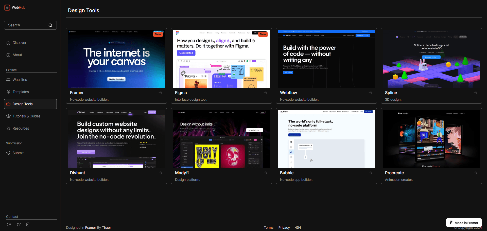Open the Terms footer link

(x=269, y=228)
